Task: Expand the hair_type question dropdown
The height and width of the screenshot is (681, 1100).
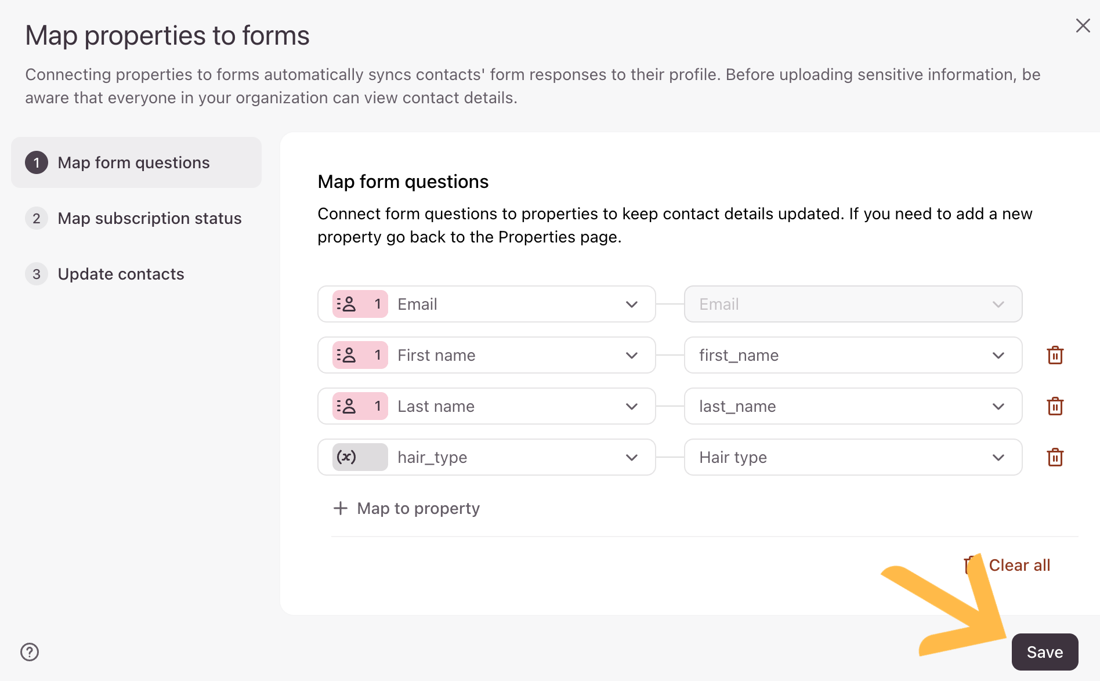Action: click(631, 457)
